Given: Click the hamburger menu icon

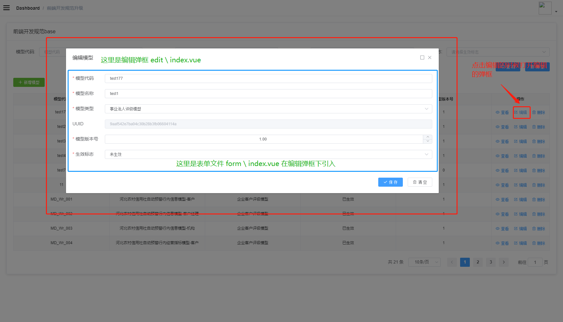Looking at the screenshot, I should (x=6, y=8).
